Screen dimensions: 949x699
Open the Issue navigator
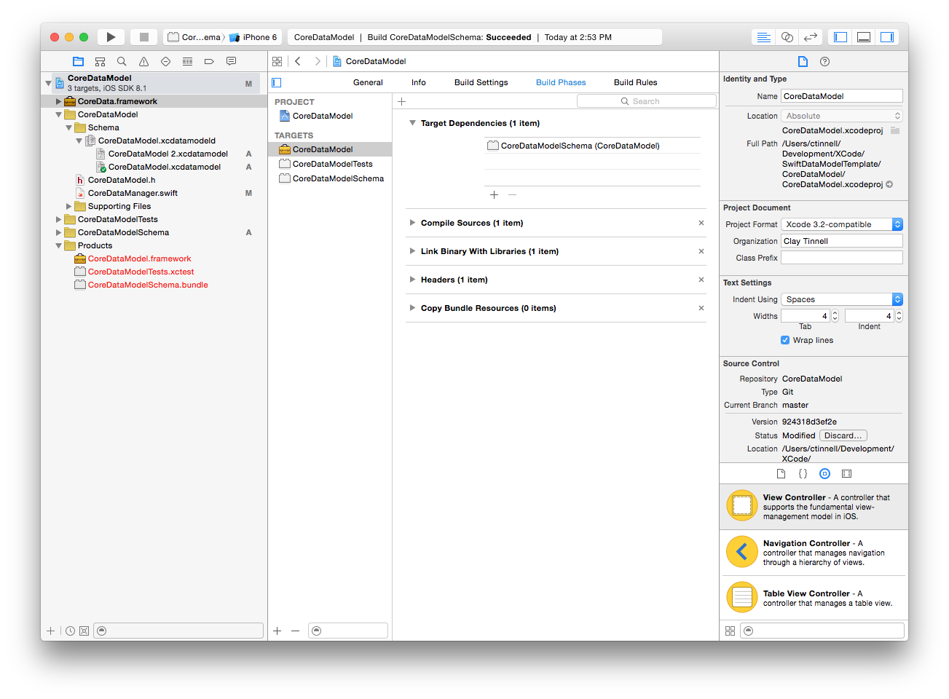[143, 62]
